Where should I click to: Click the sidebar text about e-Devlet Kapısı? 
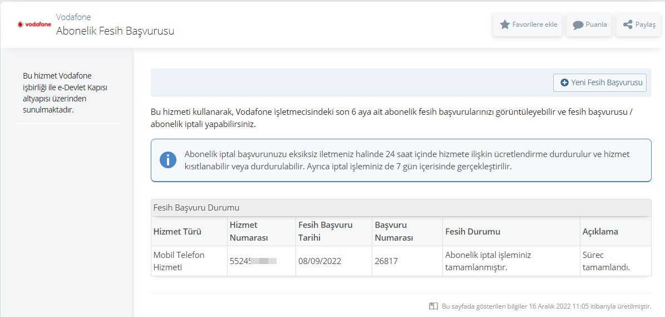pyautogui.click(x=66, y=93)
